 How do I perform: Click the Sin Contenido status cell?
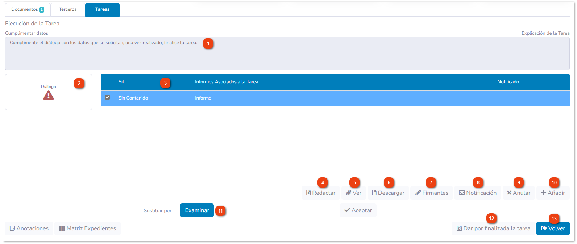pos(133,98)
